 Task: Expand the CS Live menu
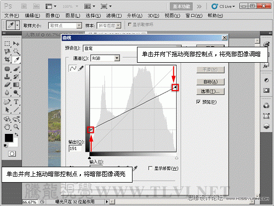[223, 6]
